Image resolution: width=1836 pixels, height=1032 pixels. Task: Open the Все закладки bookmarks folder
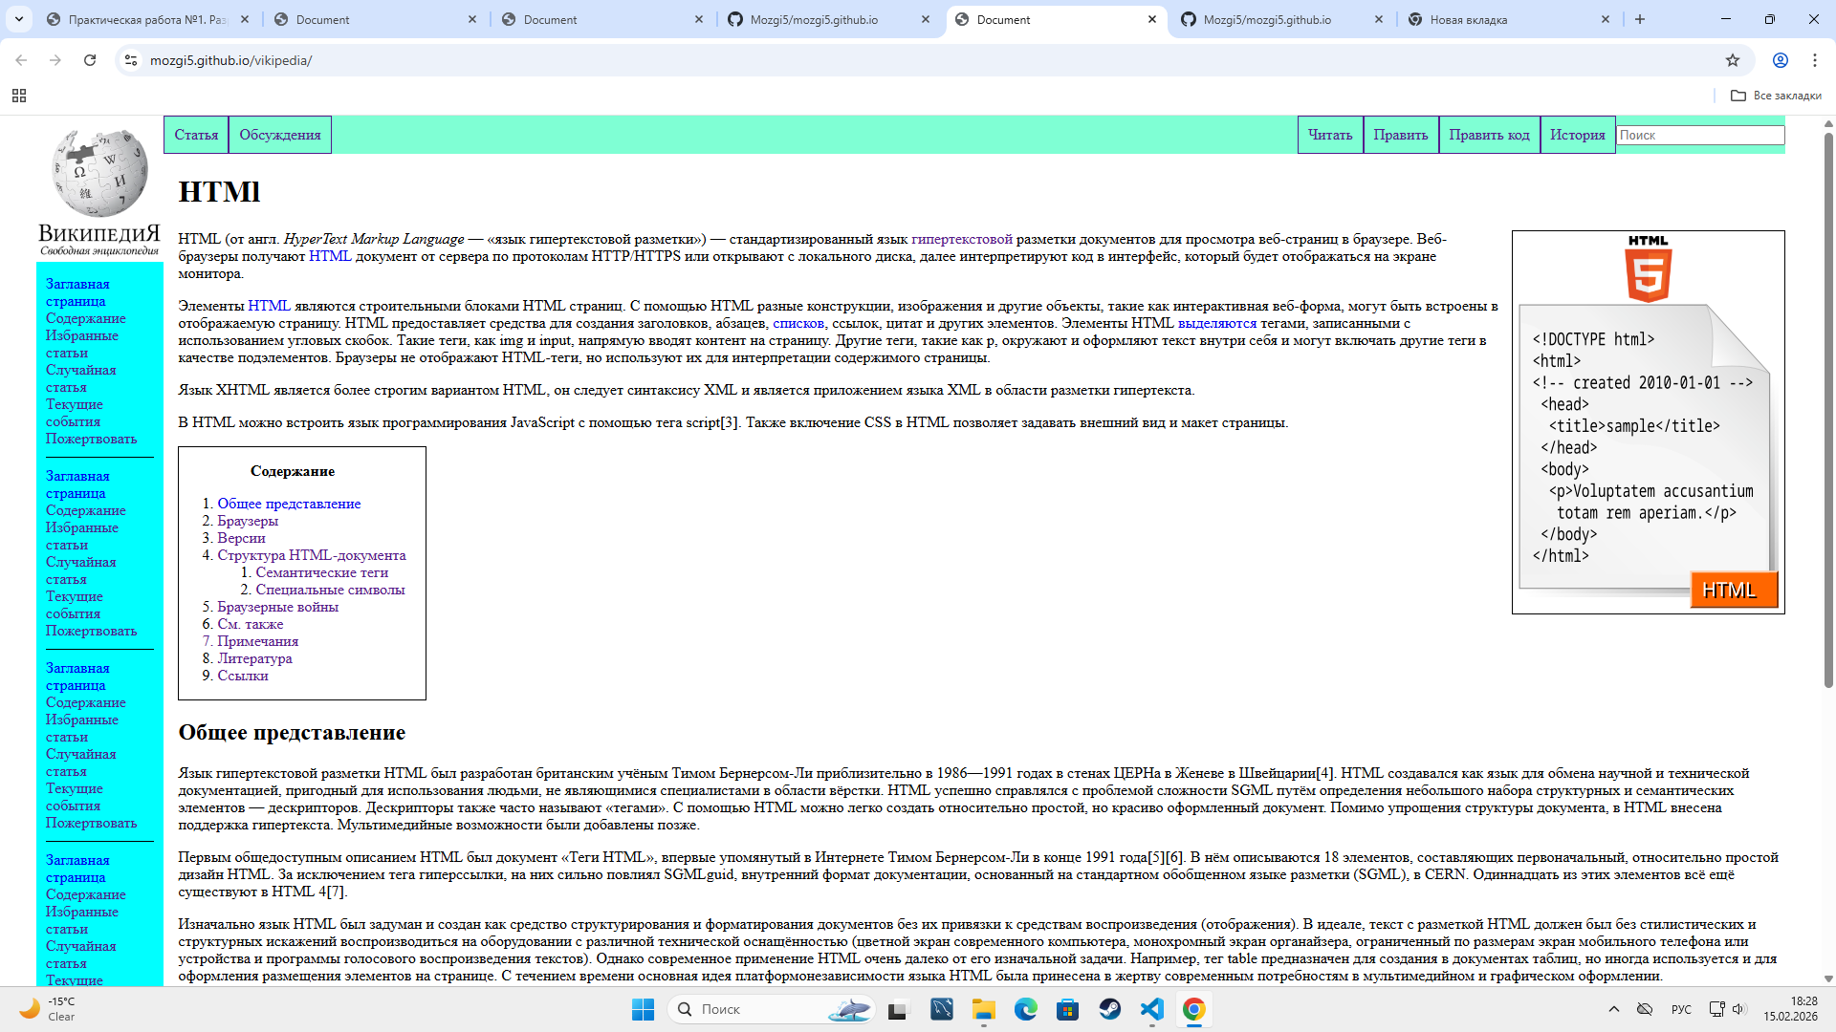point(1776,96)
